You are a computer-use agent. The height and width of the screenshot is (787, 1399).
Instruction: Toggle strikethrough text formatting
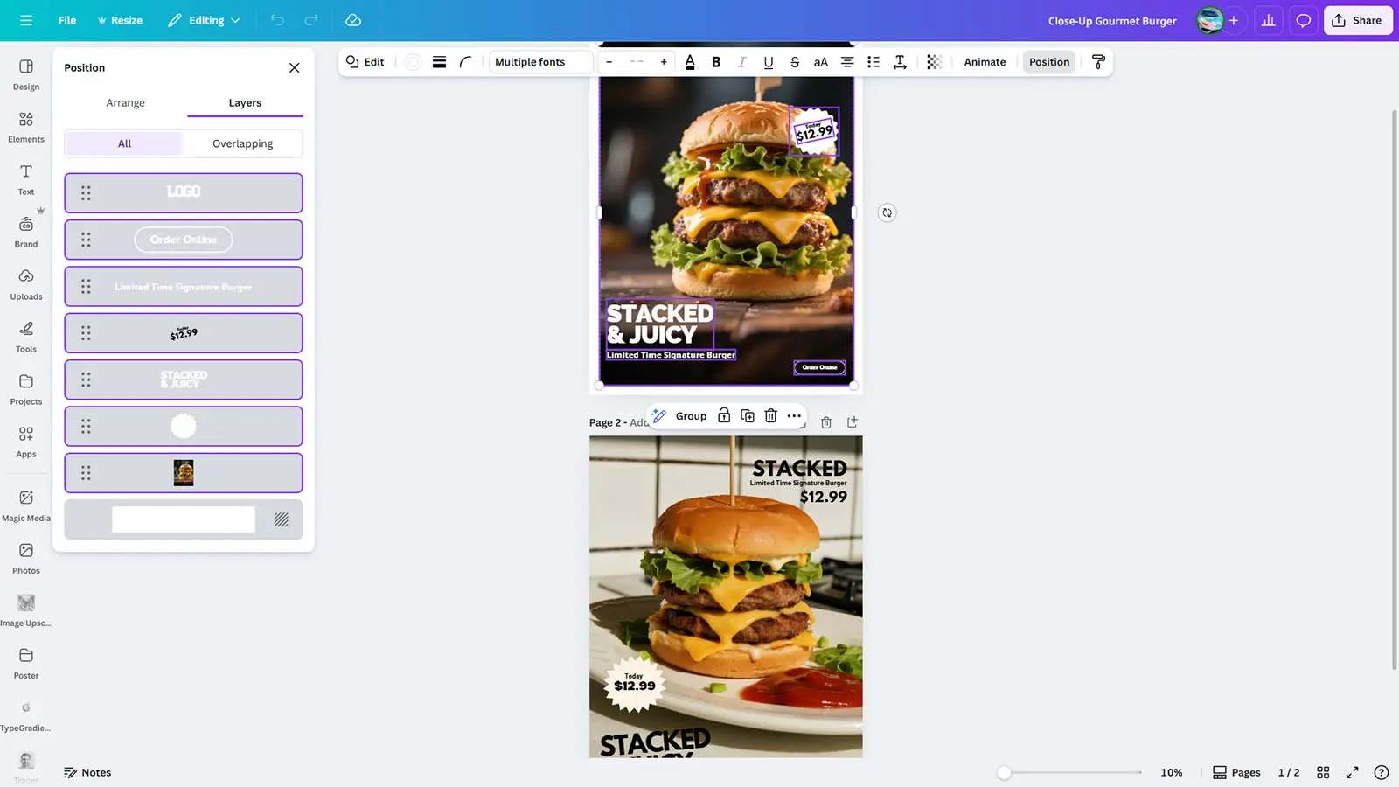coord(794,62)
